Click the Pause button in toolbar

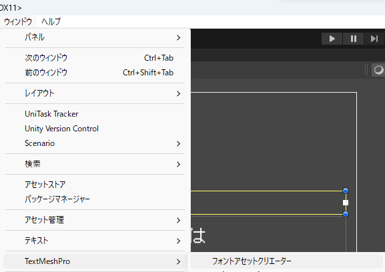354,39
